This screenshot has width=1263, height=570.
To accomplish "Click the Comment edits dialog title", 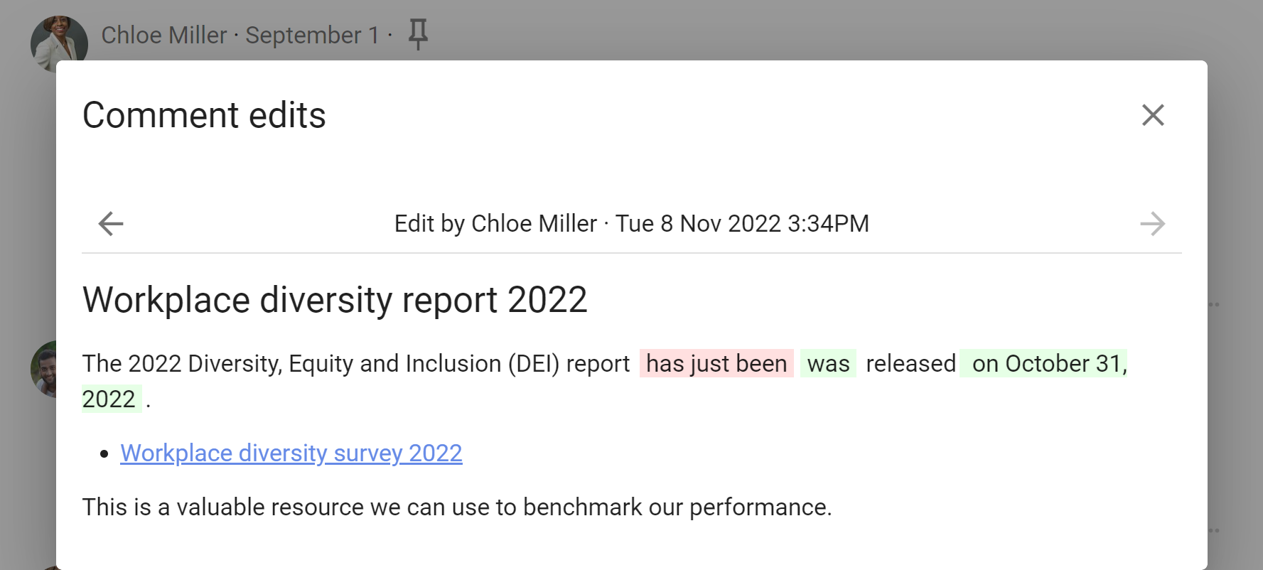I will (204, 115).
